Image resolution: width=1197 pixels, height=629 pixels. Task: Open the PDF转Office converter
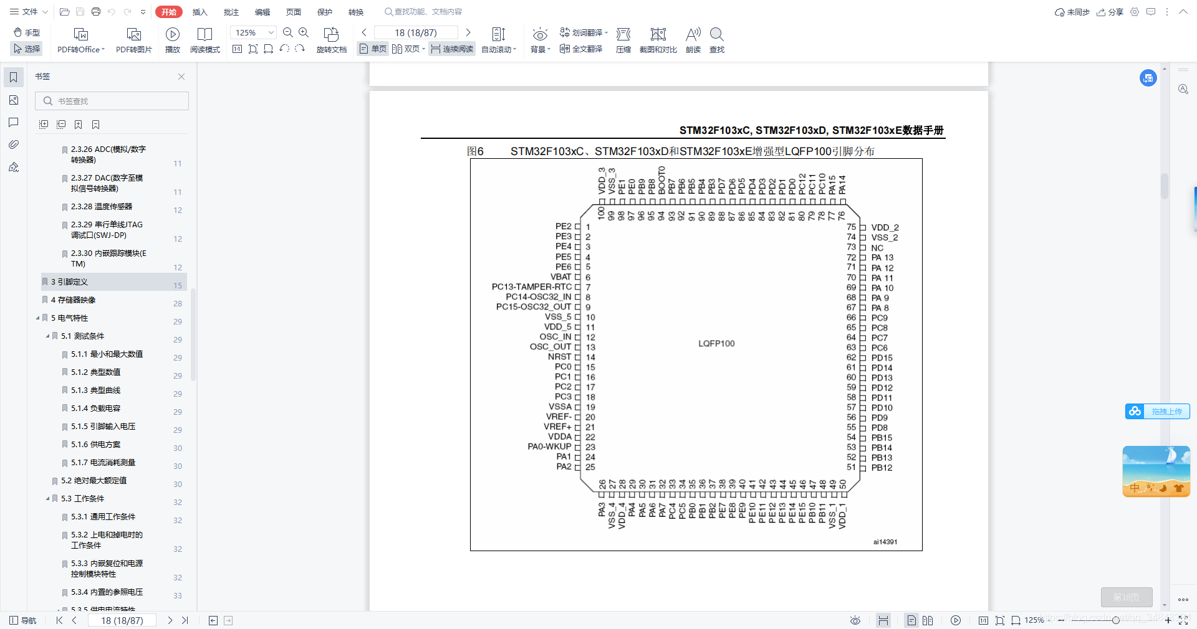81,40
